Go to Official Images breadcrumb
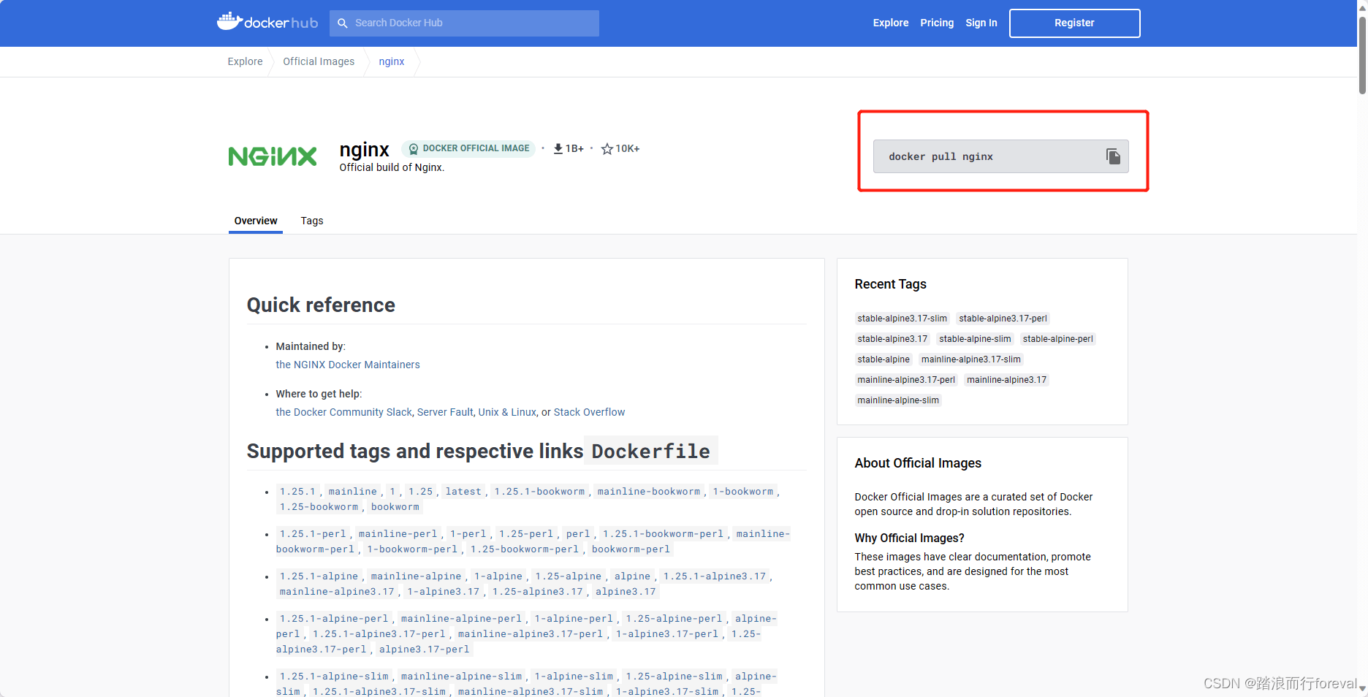 pyautogui.click(x=319, y=61)
